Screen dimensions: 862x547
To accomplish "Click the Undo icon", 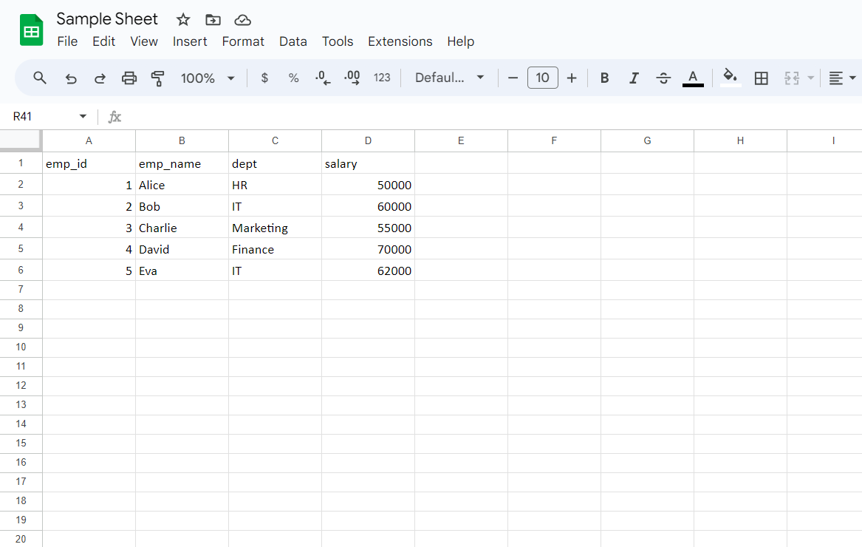I will [70, 78].
